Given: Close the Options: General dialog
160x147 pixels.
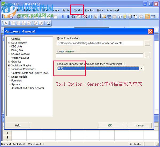Looking at the screenshot, I should [x=150, y=31].
